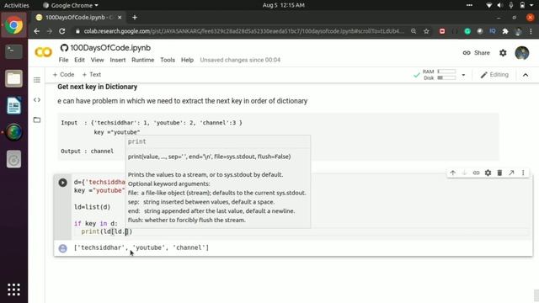Clear output icon beside result list
The image size is (539, 303).
[x=62, y=248]
